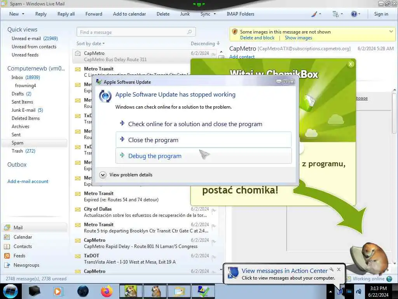Click the Calendar icon in the shortcuts pane
Viewport: 398px width, 299px height.
pos(7,237)
